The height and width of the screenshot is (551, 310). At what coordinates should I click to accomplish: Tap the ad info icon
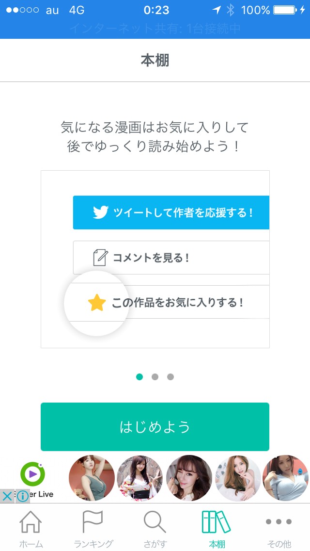click(22, 496)
